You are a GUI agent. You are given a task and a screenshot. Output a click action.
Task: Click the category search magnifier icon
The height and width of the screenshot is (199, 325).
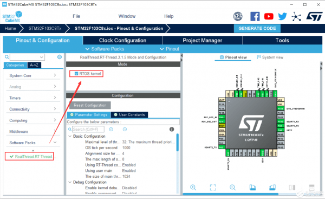[7, 57]
